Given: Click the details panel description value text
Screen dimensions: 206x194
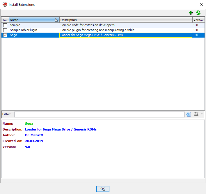Looking at the screenshot, I should [61, 129].
